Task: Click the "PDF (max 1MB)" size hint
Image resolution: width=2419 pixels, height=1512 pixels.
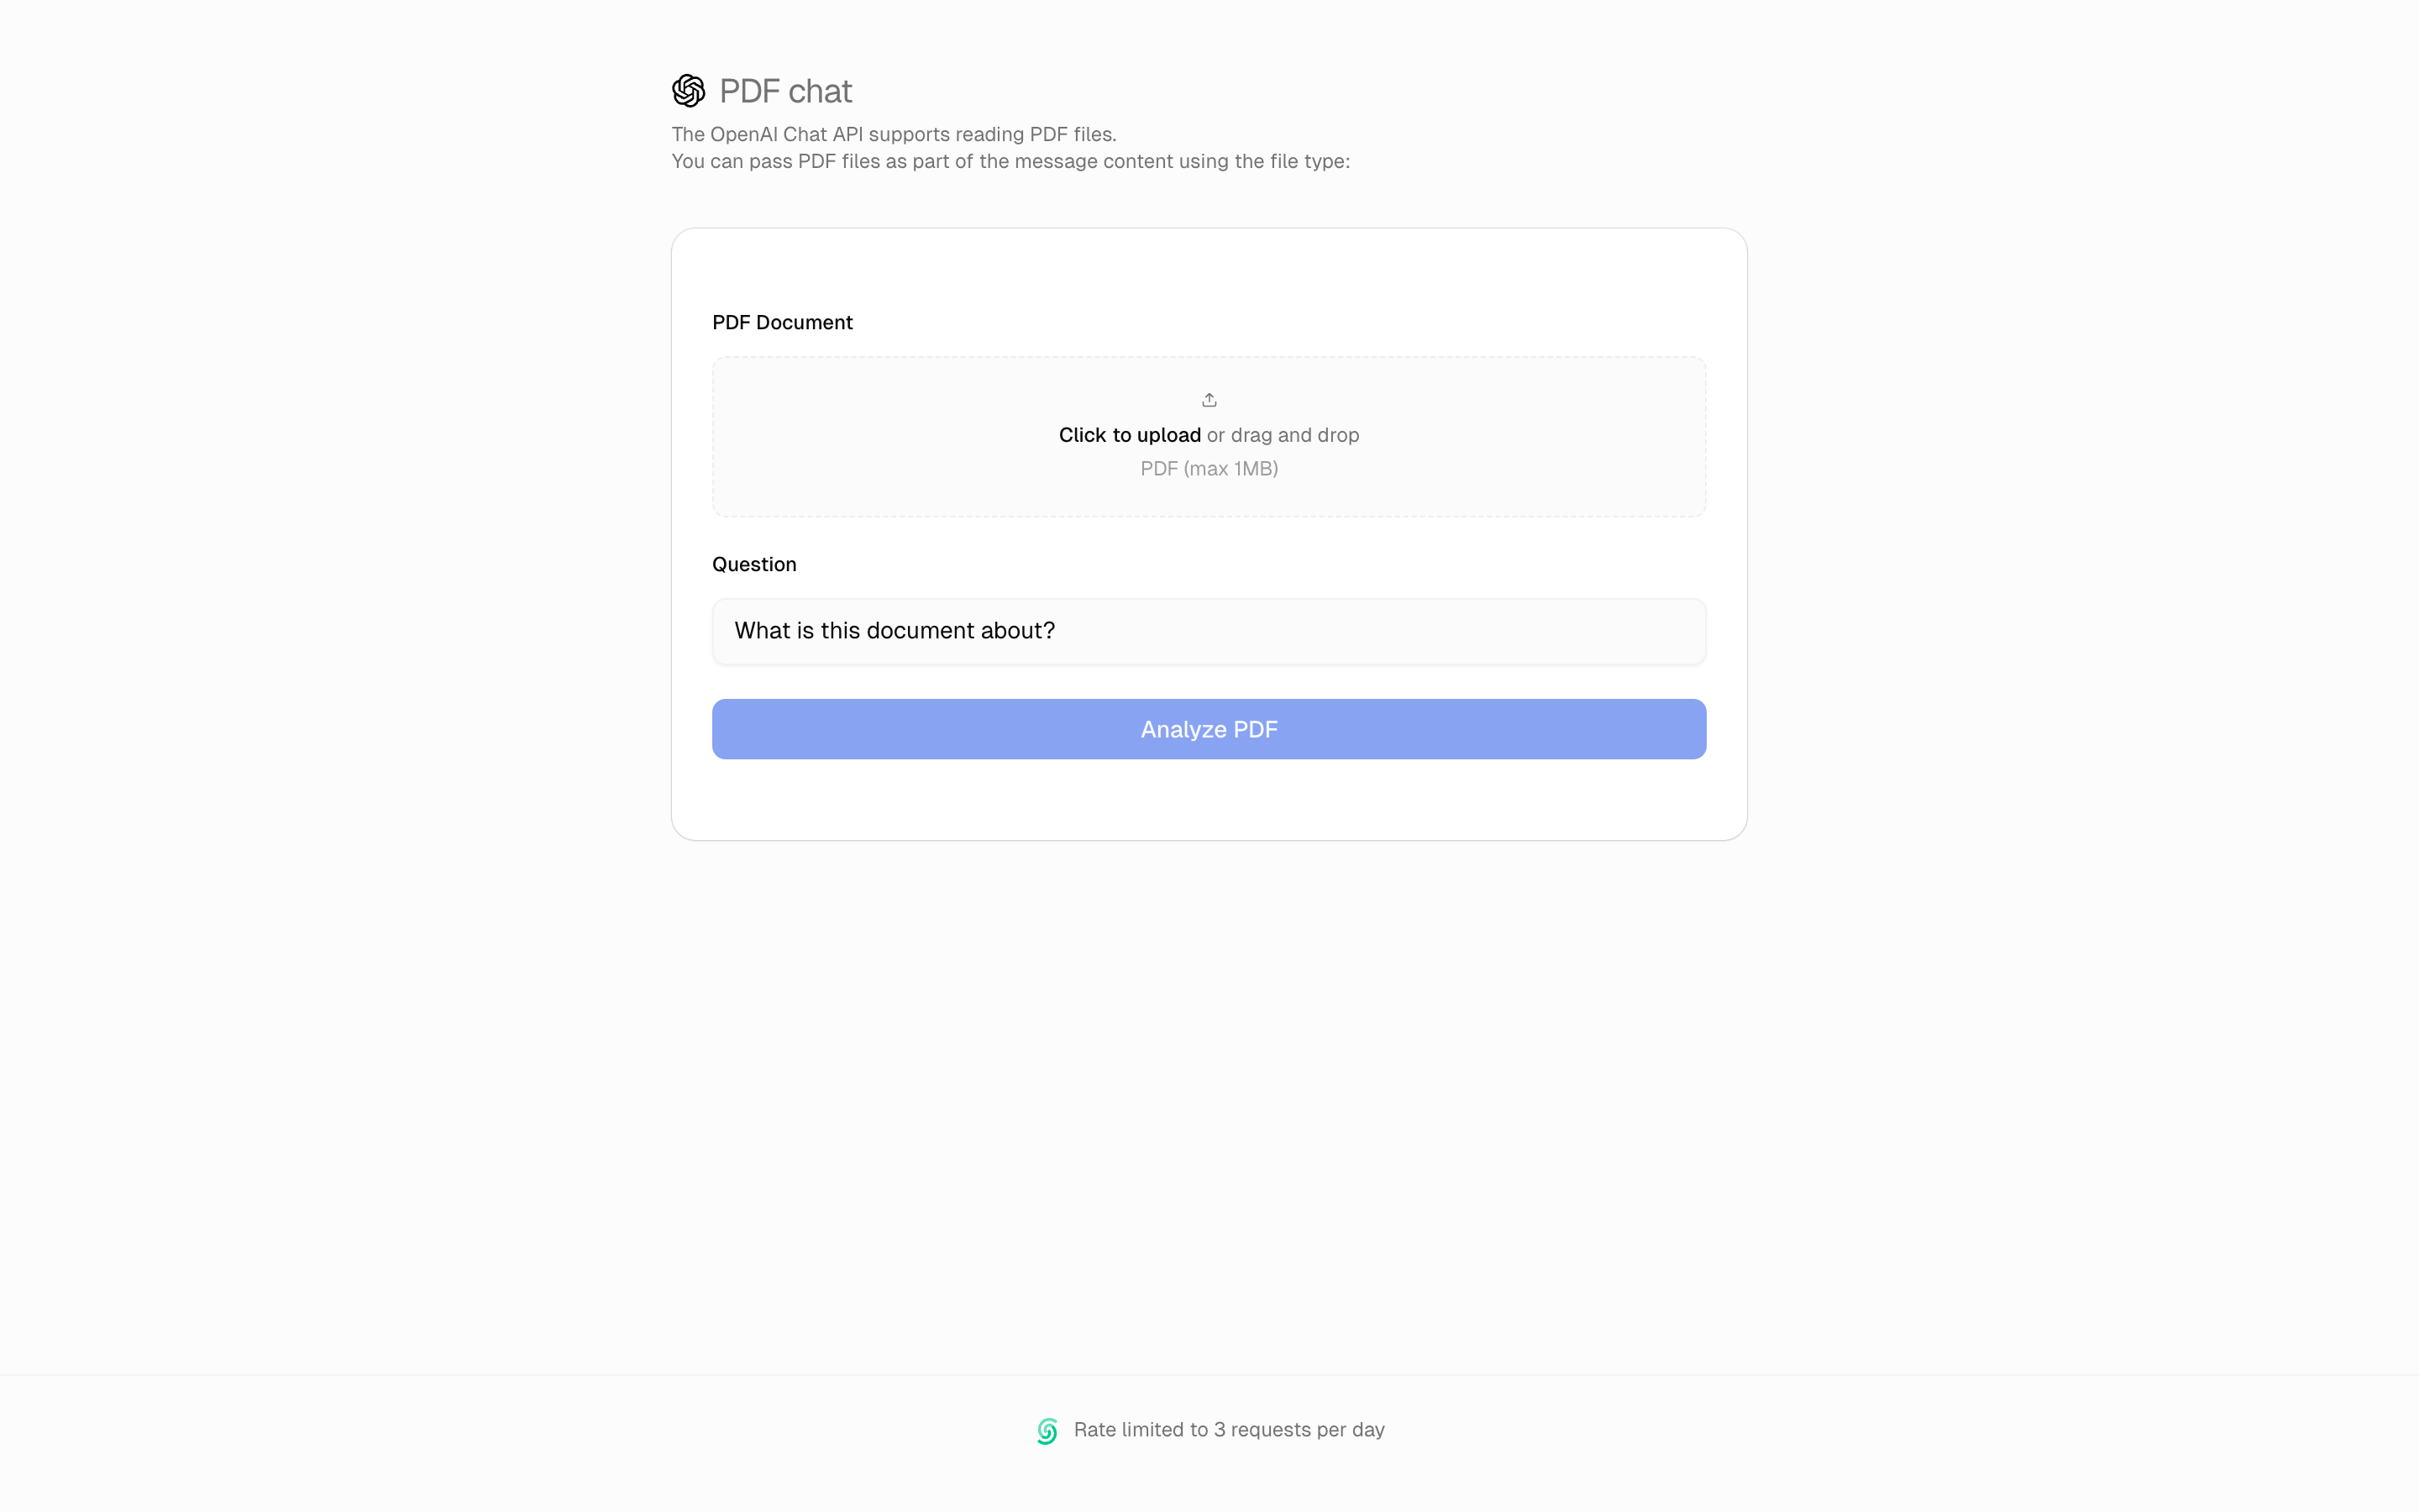Action: click(x=1209, y=469)
